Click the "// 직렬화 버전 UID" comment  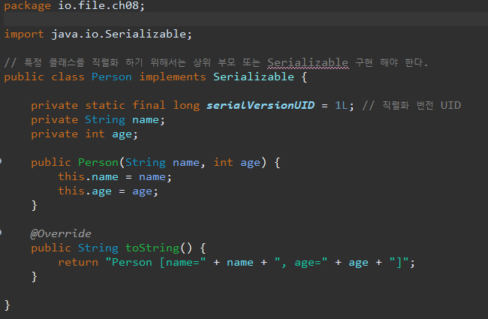[411, 105]
